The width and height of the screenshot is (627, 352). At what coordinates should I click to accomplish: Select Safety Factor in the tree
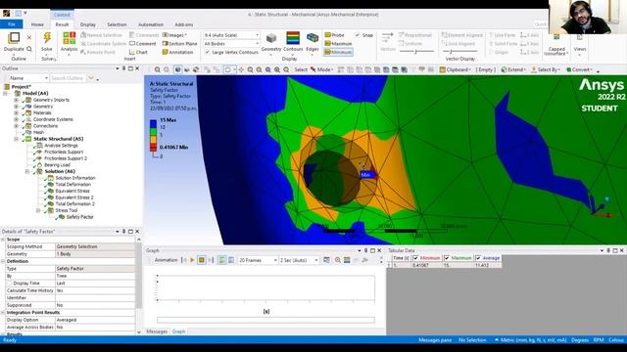[x=79, y=217]
